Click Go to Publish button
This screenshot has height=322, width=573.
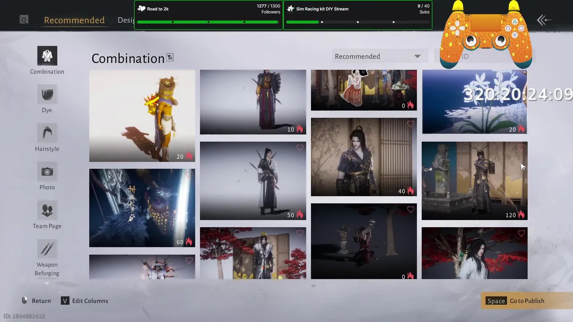click(527, 301)
